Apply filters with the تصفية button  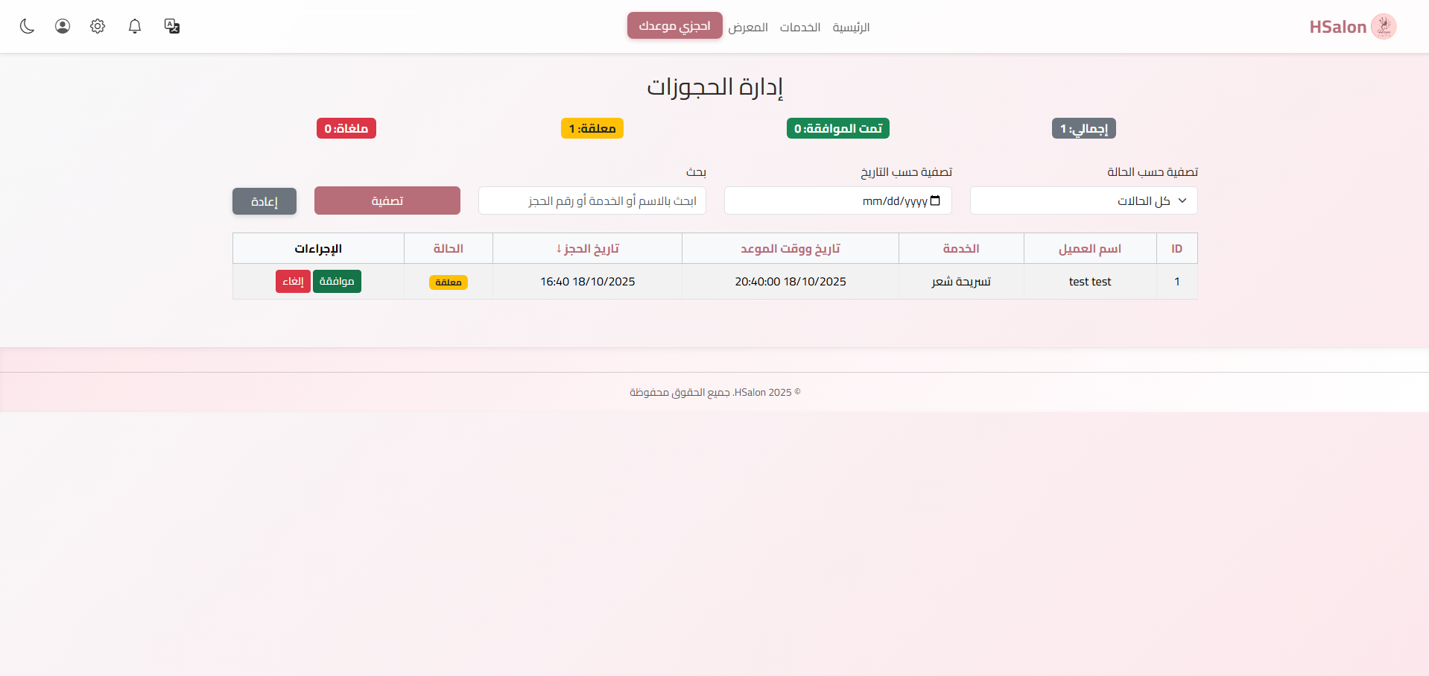point(387,200)
